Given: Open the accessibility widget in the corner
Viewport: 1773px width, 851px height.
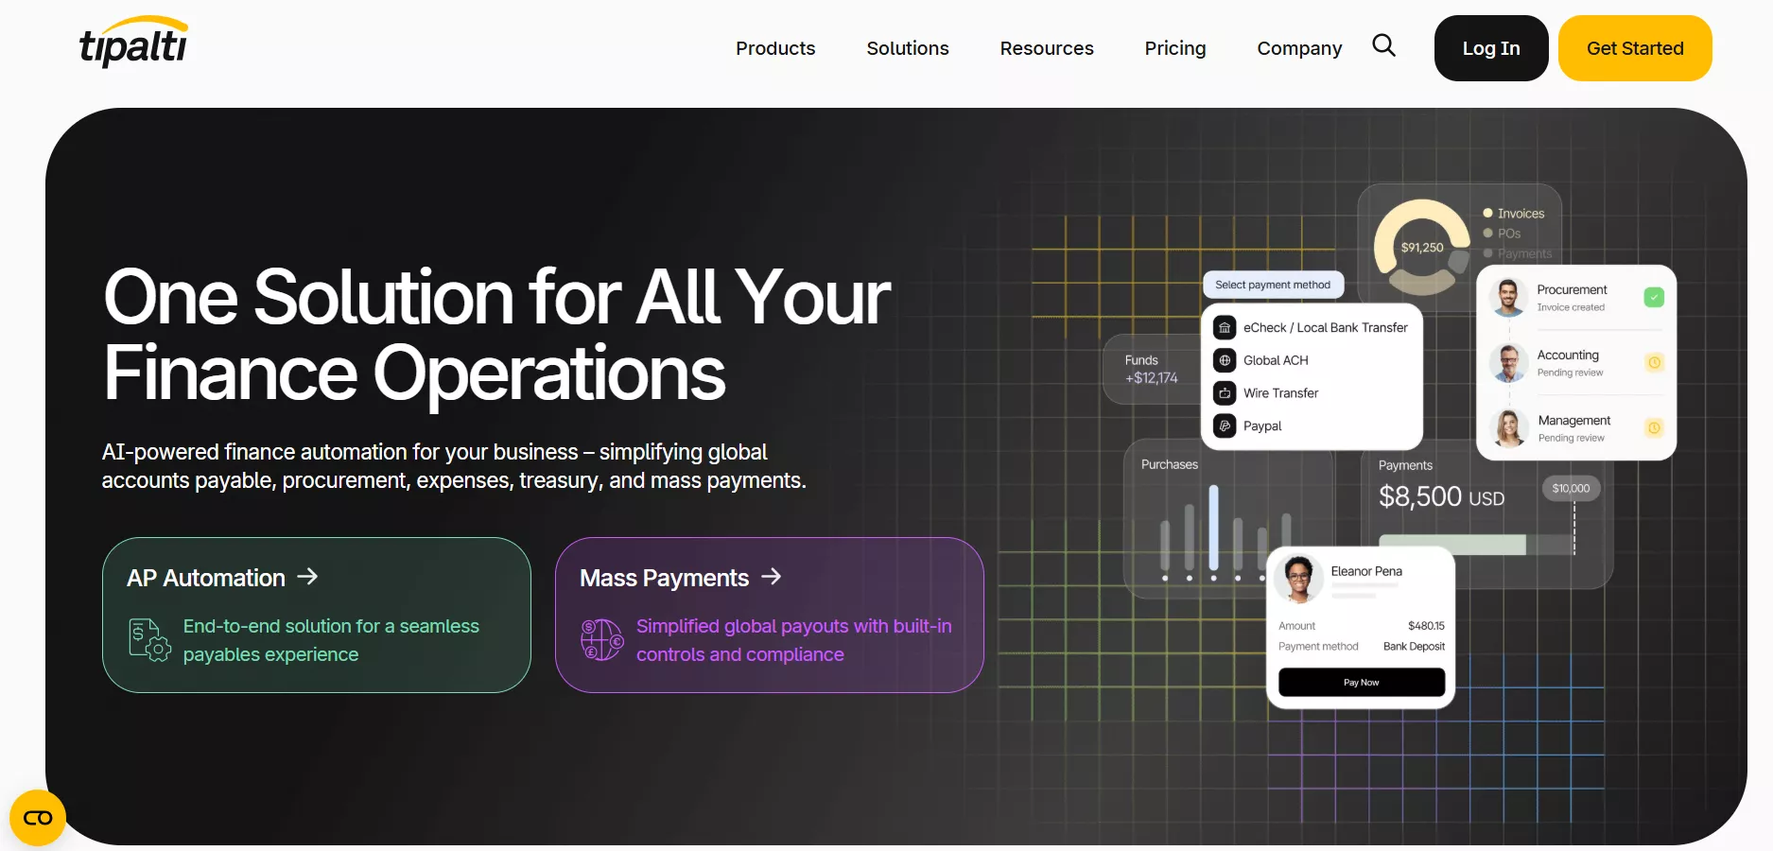Looking at the screenshot, I should tap(38, 818).
